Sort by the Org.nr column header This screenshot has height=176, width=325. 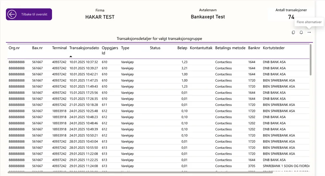14,48
